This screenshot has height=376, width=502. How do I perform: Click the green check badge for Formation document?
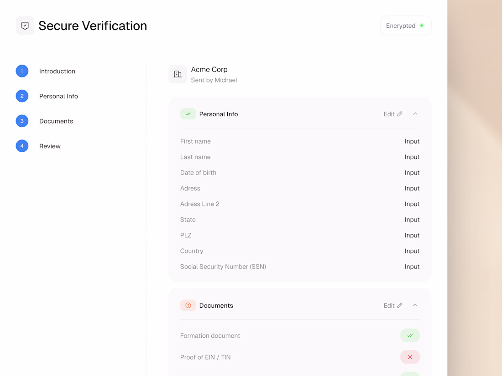point(410,335)
